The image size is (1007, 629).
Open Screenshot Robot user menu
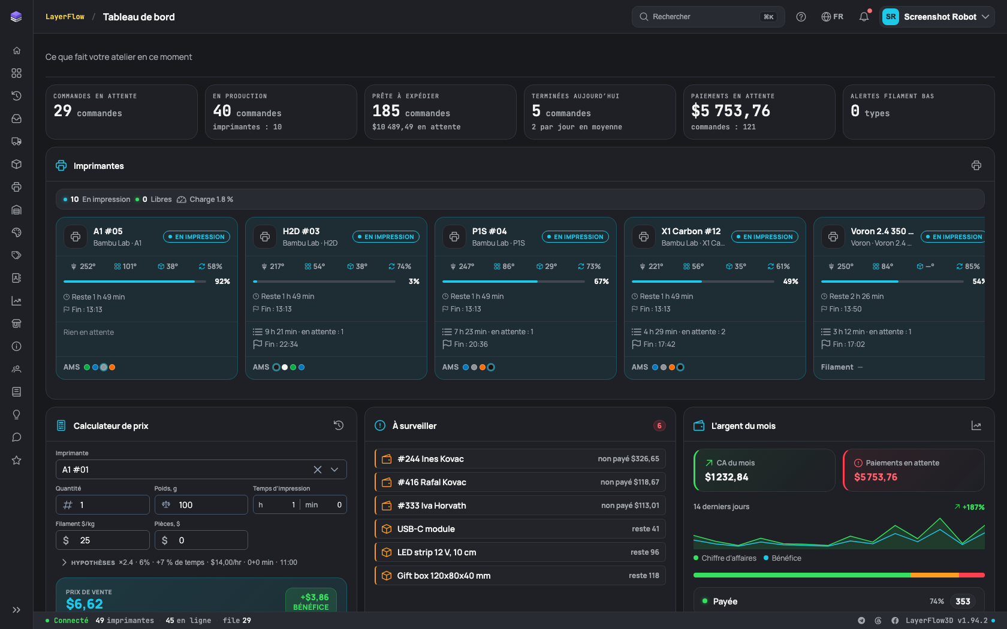[937, 17]
